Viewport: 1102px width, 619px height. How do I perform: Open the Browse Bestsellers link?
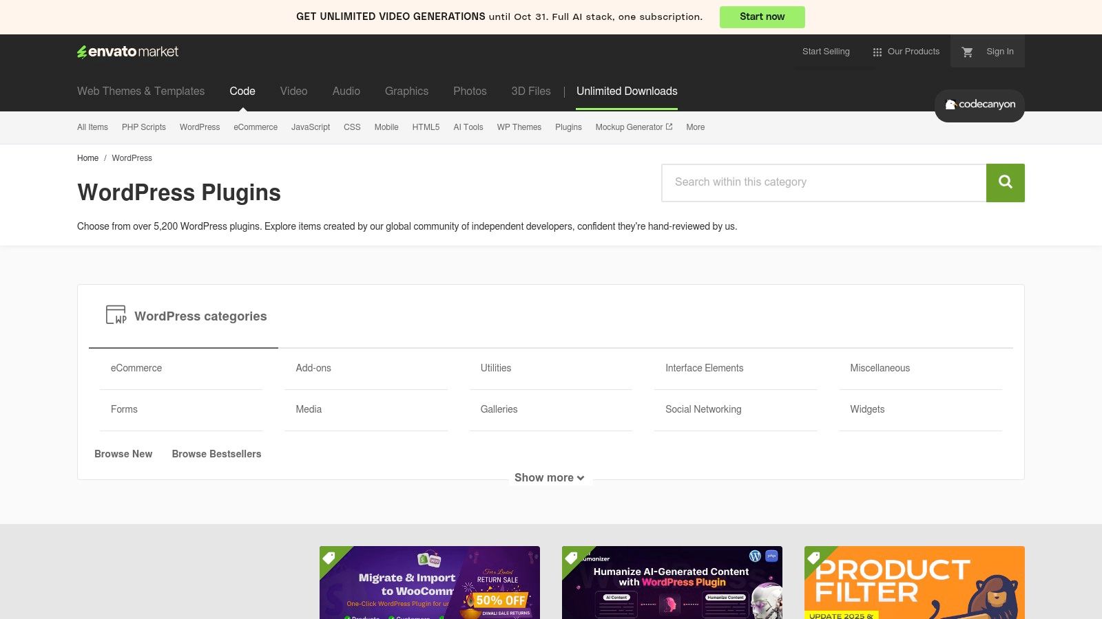click(x=216, y=454)
